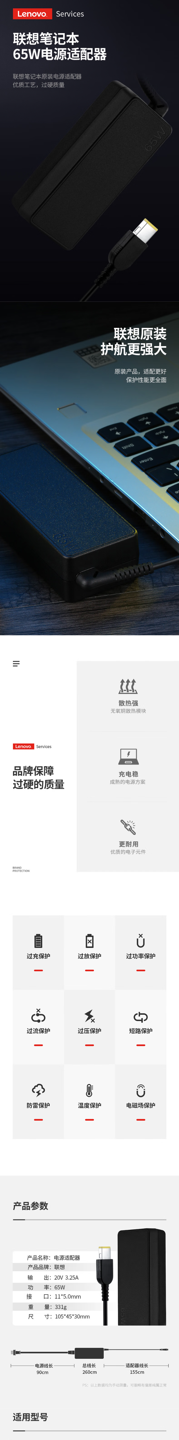
Task: Click the 散热强 label
Action: (128, 703)
